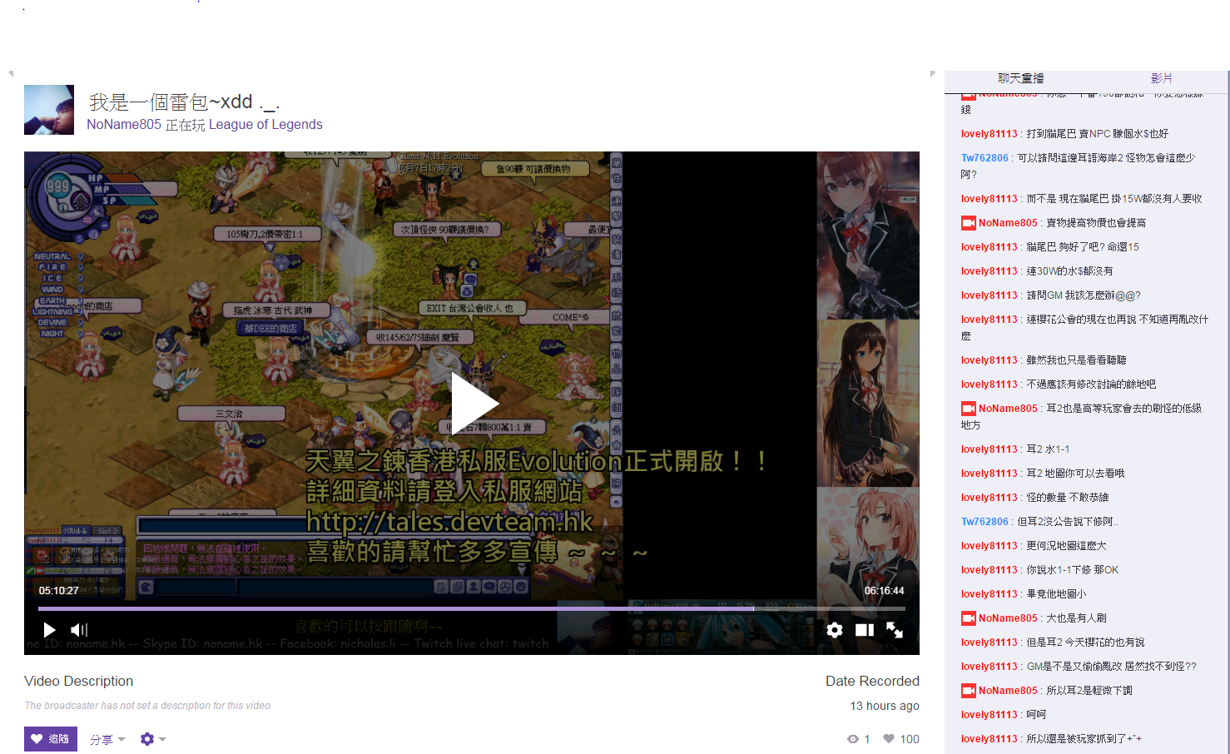Switch to the 影片 tab

[1162, 78]
